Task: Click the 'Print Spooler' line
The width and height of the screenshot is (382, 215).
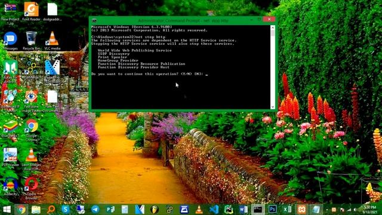Action: [x=112, y=57]
